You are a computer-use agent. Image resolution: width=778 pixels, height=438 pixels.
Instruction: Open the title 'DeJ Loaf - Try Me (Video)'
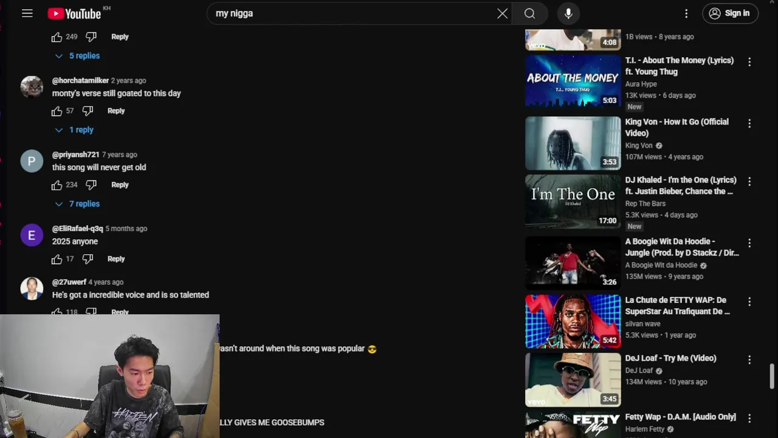coord(671,358)
